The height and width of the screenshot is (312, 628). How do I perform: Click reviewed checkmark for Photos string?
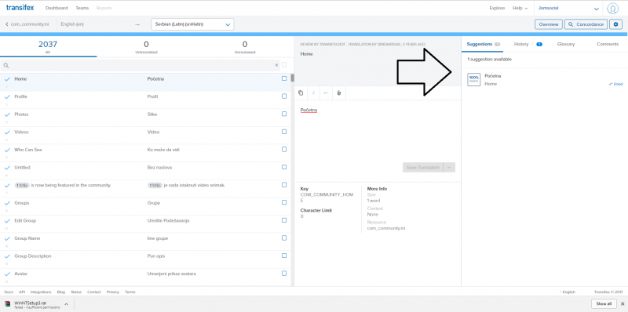pos(7,114)
